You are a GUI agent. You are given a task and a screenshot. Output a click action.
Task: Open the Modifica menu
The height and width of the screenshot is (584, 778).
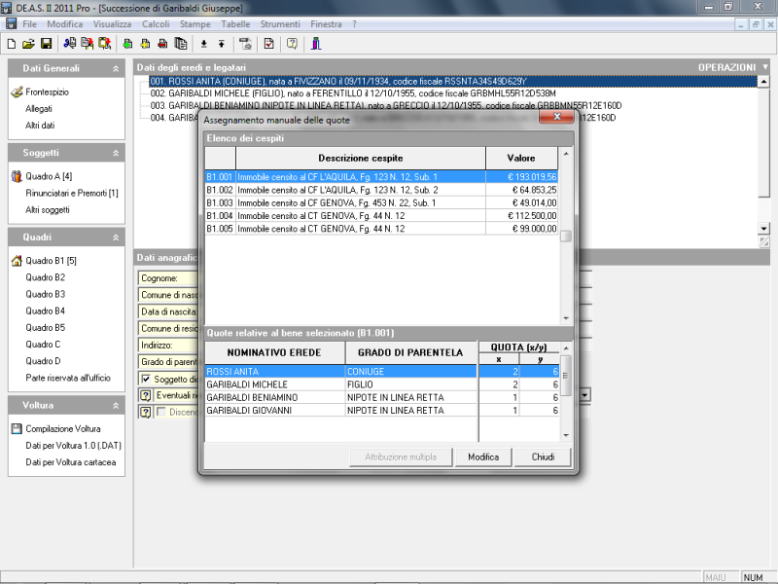click(65, 23)
